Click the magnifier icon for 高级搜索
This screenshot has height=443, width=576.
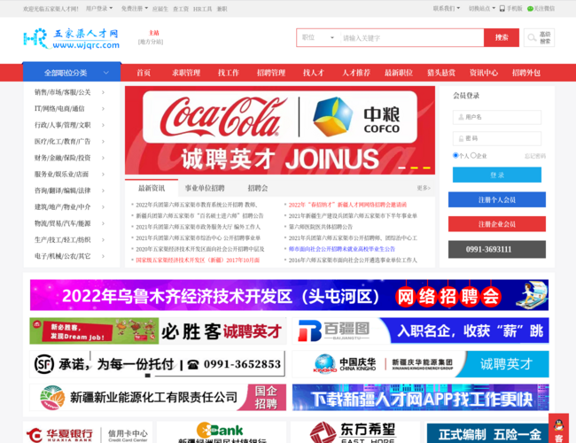pyautogui.click(x=532, y=37)
